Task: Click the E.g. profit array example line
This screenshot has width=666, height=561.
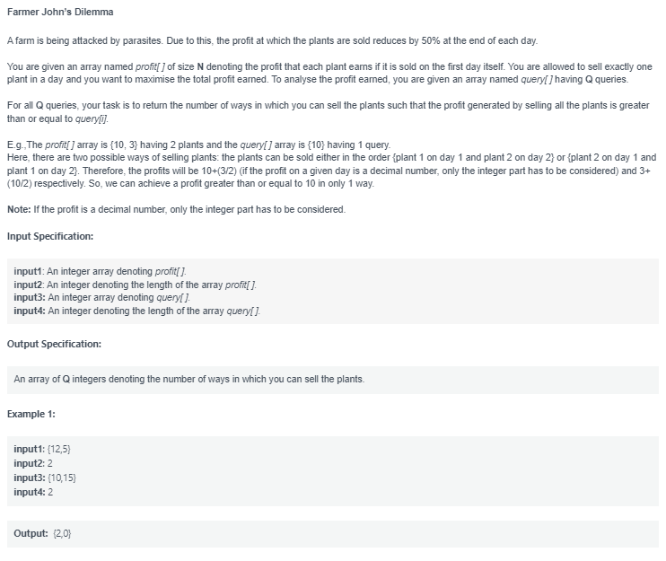Action: [x=198, y=145]
